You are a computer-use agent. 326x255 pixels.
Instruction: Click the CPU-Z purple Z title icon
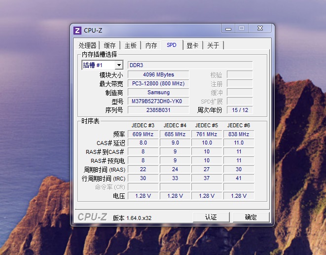pos(77,31)
